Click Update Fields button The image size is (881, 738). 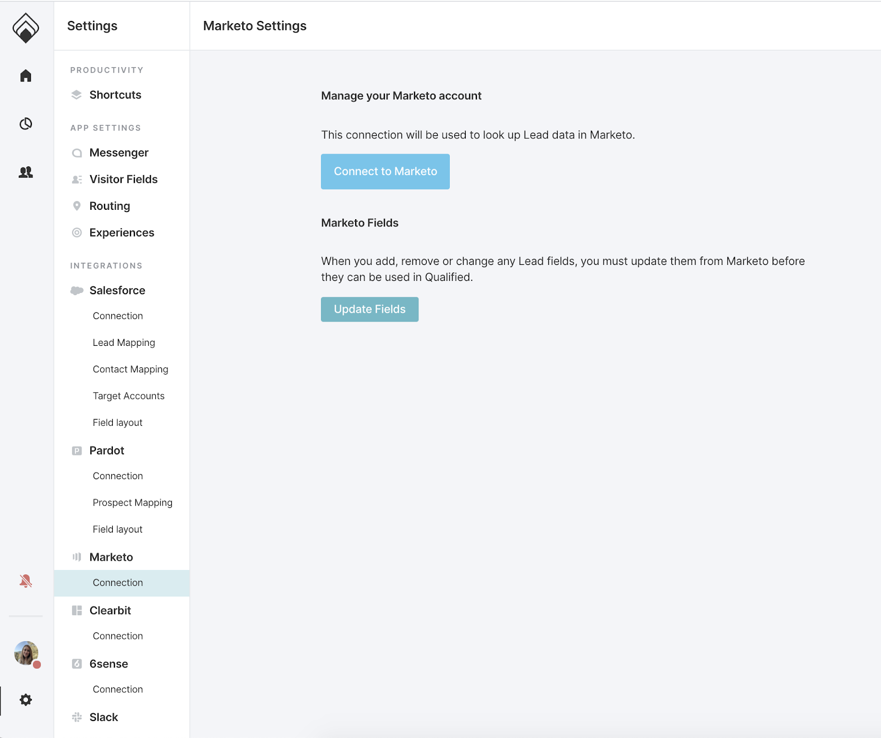[369, 310]
